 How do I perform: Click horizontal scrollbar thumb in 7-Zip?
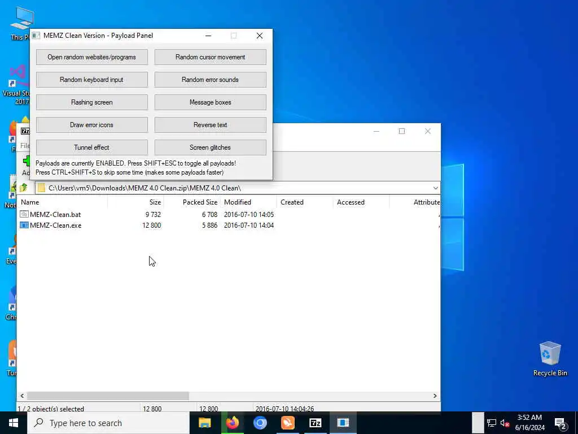click(108, 396)
